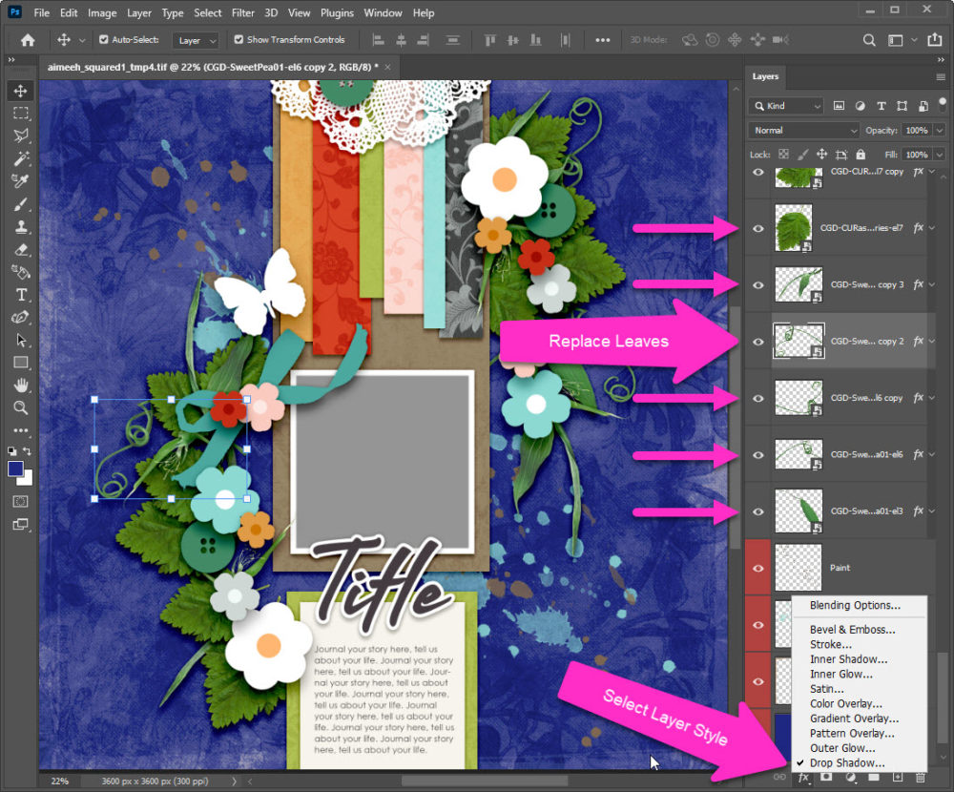Open the Normal blend mode dropdown
The width and height of the screenshot is (954, 792).
[x=803, y=131]
